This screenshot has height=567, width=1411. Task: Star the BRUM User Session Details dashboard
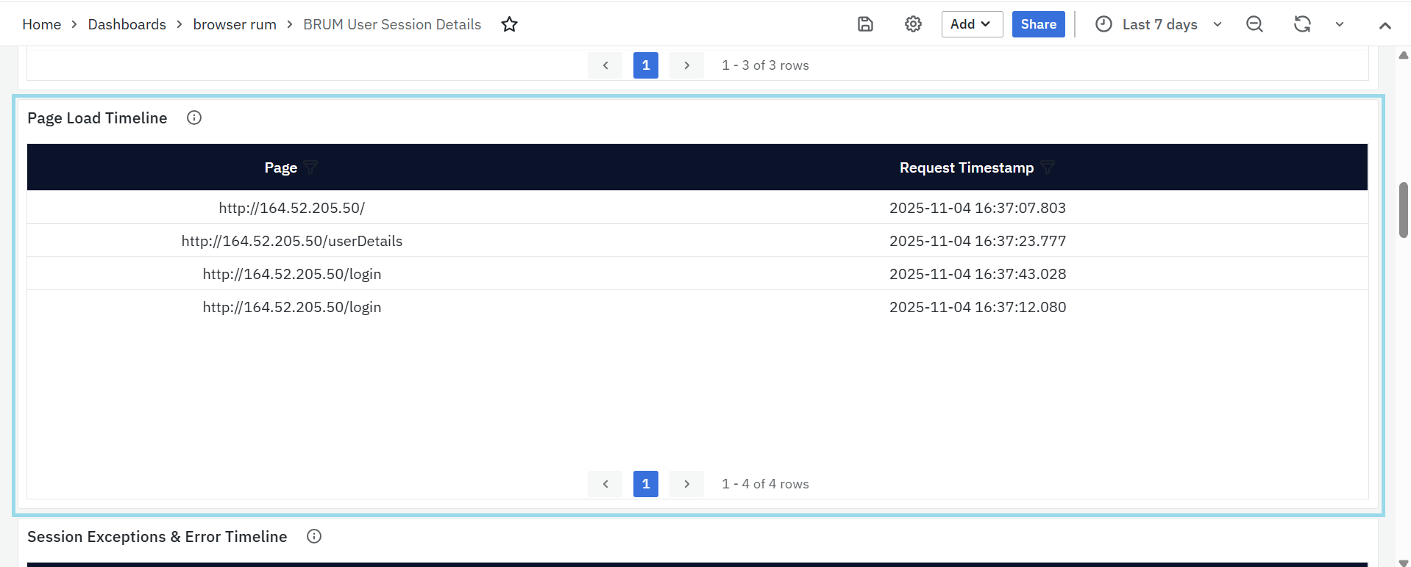point(509,24)
